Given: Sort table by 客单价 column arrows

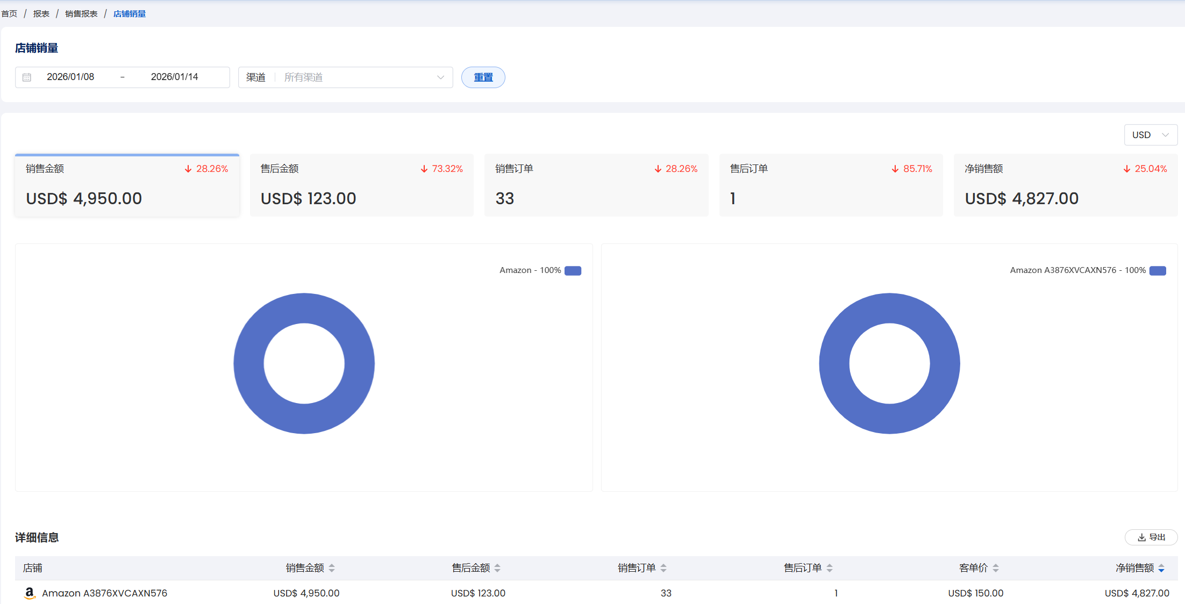Looking at the screenshot, I should coord(996,568).
